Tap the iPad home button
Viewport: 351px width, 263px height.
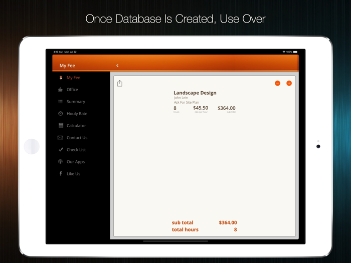click(32, 146)
